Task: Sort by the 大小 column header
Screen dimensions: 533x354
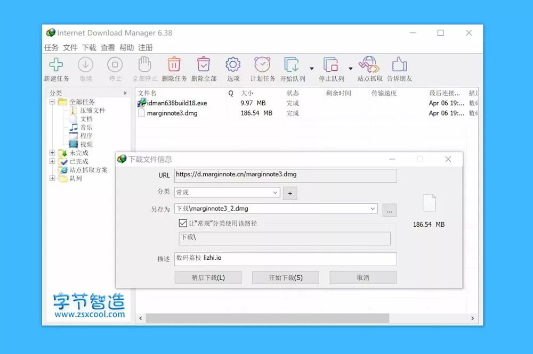Action: pos(247,93)
